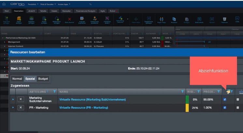This screenshot has width=243, height=133.
Task: Open filter for the Abteilung column
Action: tap(54, 92)
